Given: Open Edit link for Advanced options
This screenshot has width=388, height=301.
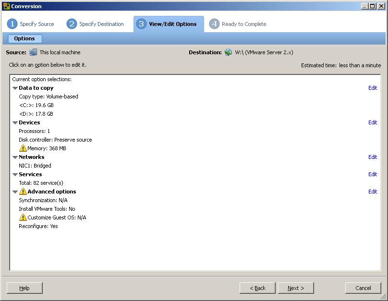Looking at the screenshot, I should click(x=373, y=192).
